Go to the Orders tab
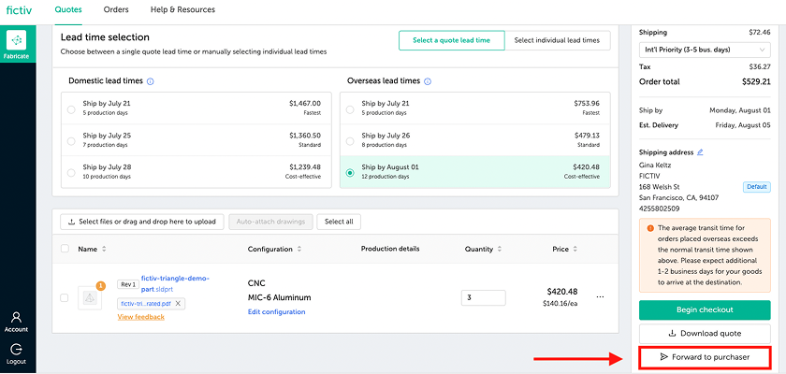This screenshot has height=374, width=786. coord(116,9)
